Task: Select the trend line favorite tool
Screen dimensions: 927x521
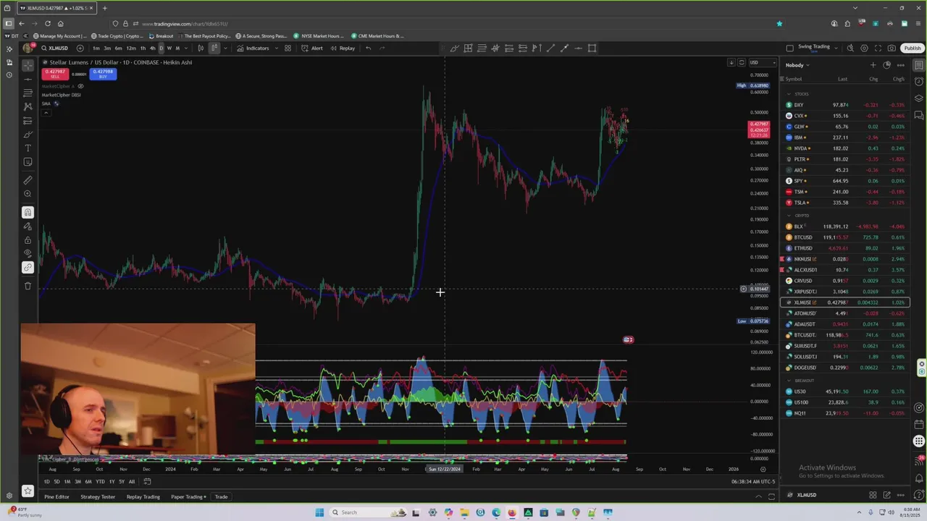Action: (550, 48)
